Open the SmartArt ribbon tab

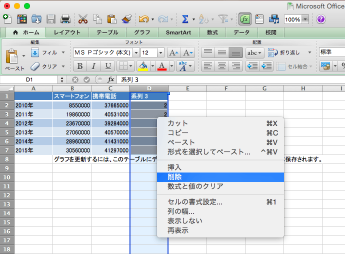(x=178, y=32)
